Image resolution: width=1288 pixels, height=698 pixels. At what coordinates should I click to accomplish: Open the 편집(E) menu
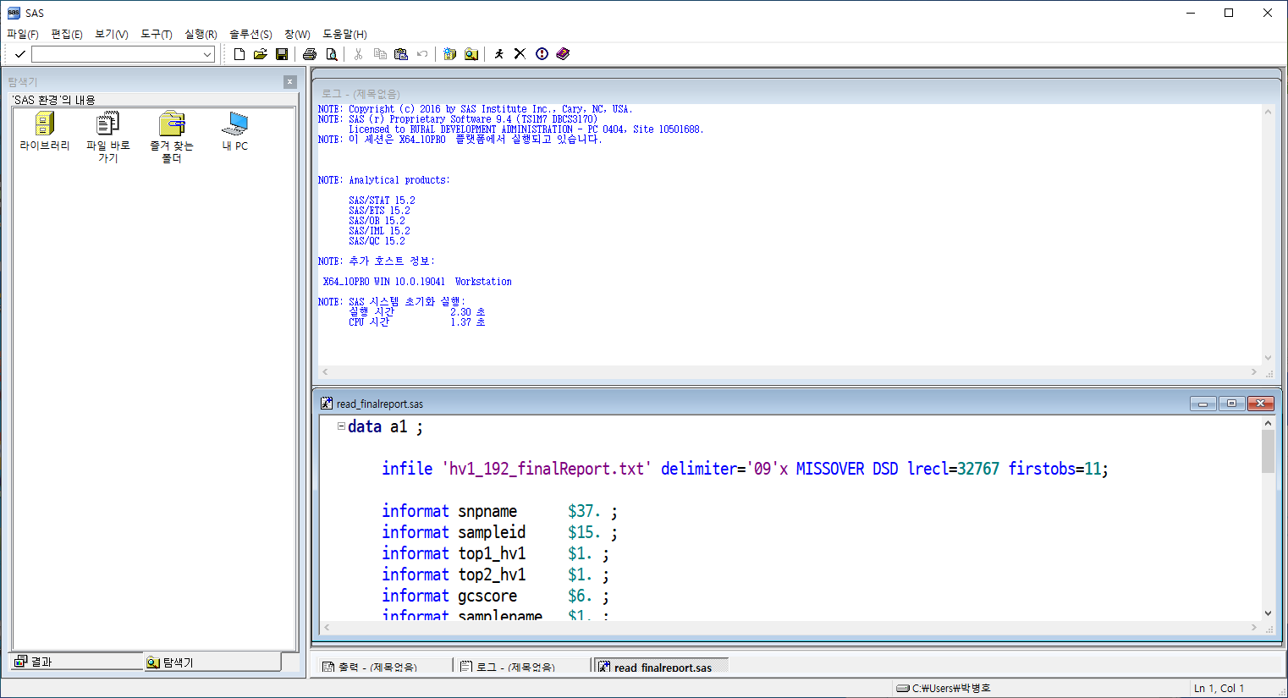[x=67, y=34]
